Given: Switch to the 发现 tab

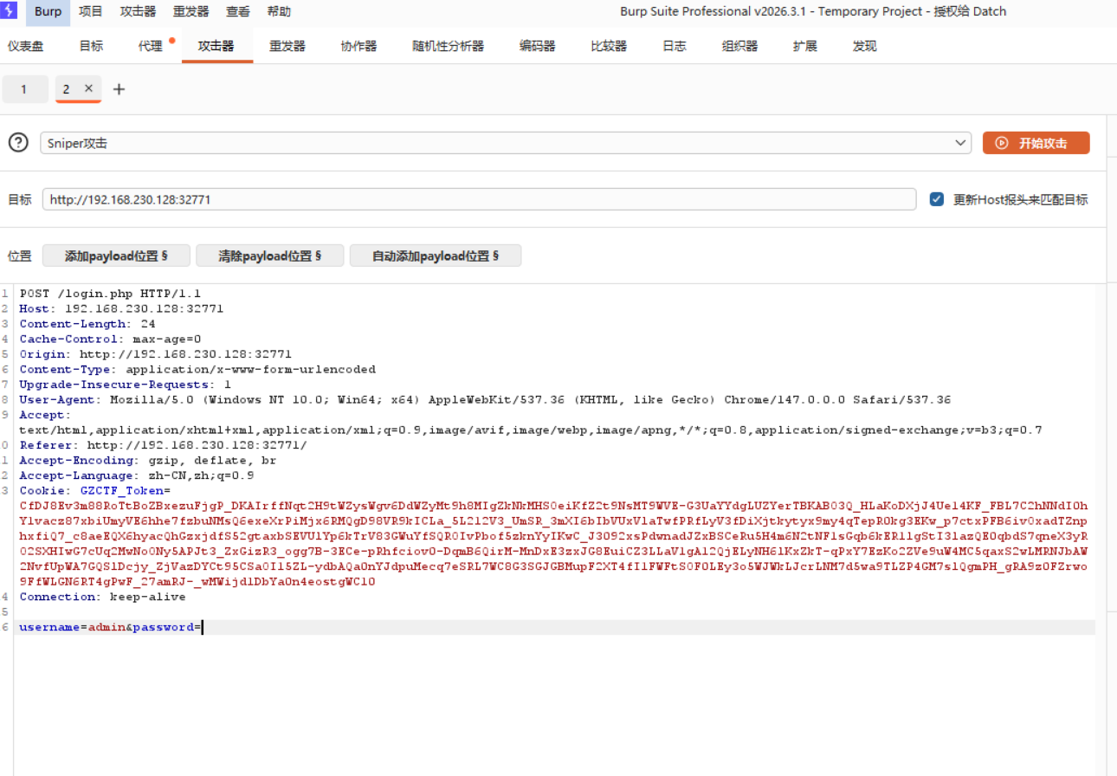Looking at the screenshot, I should click(864, 46).
